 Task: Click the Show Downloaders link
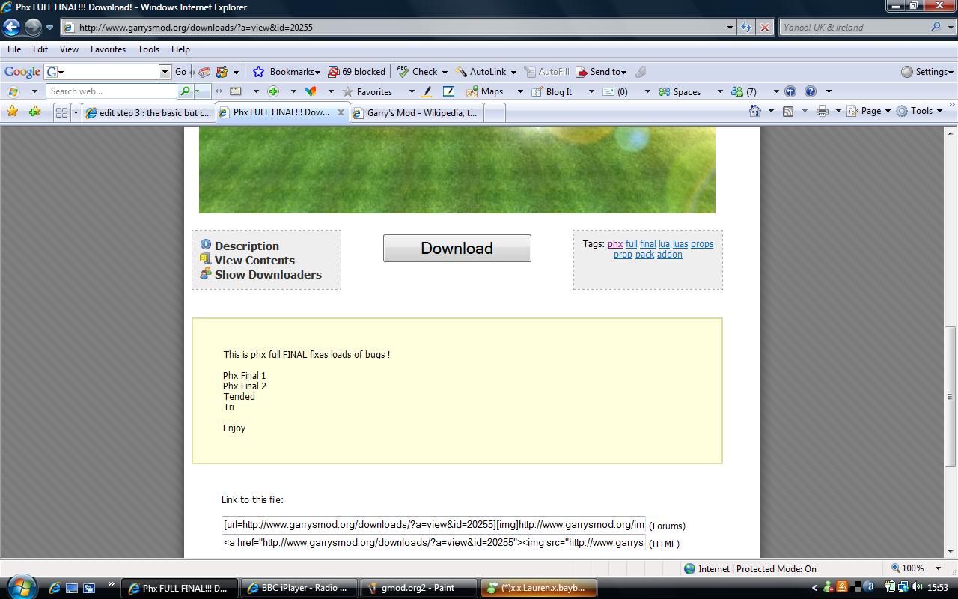click(268, 274)
